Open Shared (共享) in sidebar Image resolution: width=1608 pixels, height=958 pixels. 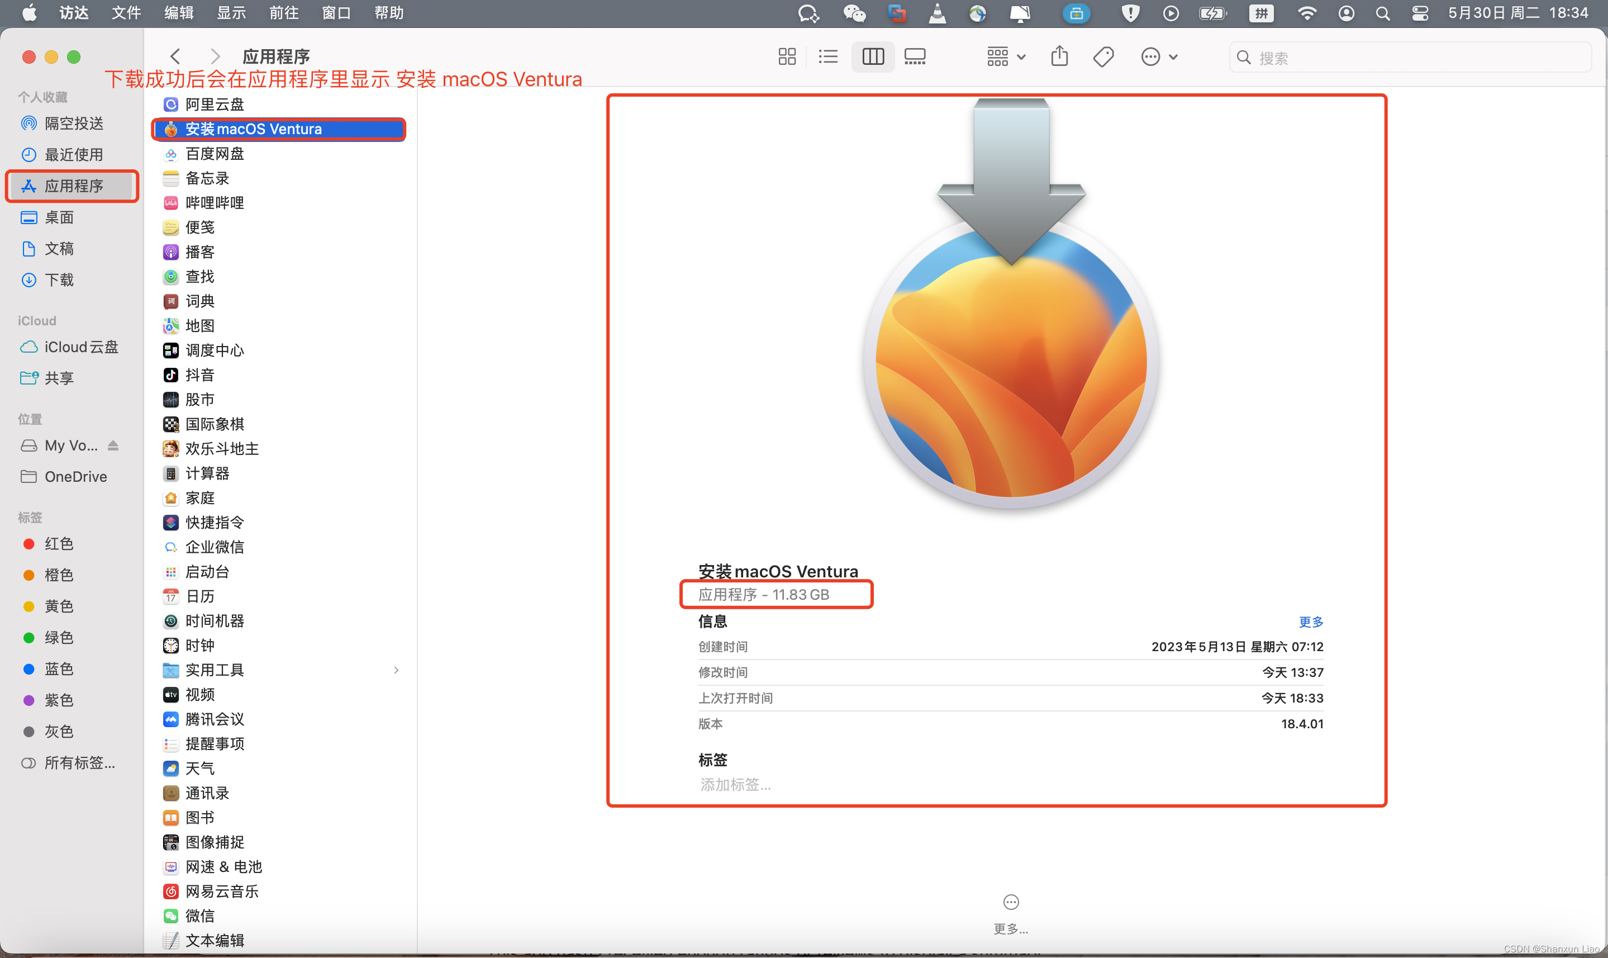click(71, 378)
